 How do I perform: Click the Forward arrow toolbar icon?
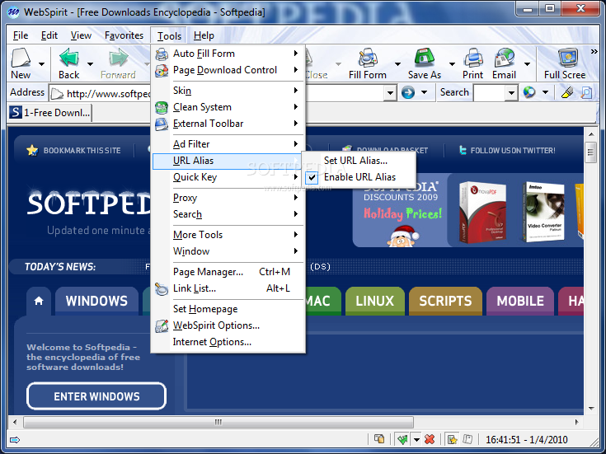point(118,58)
